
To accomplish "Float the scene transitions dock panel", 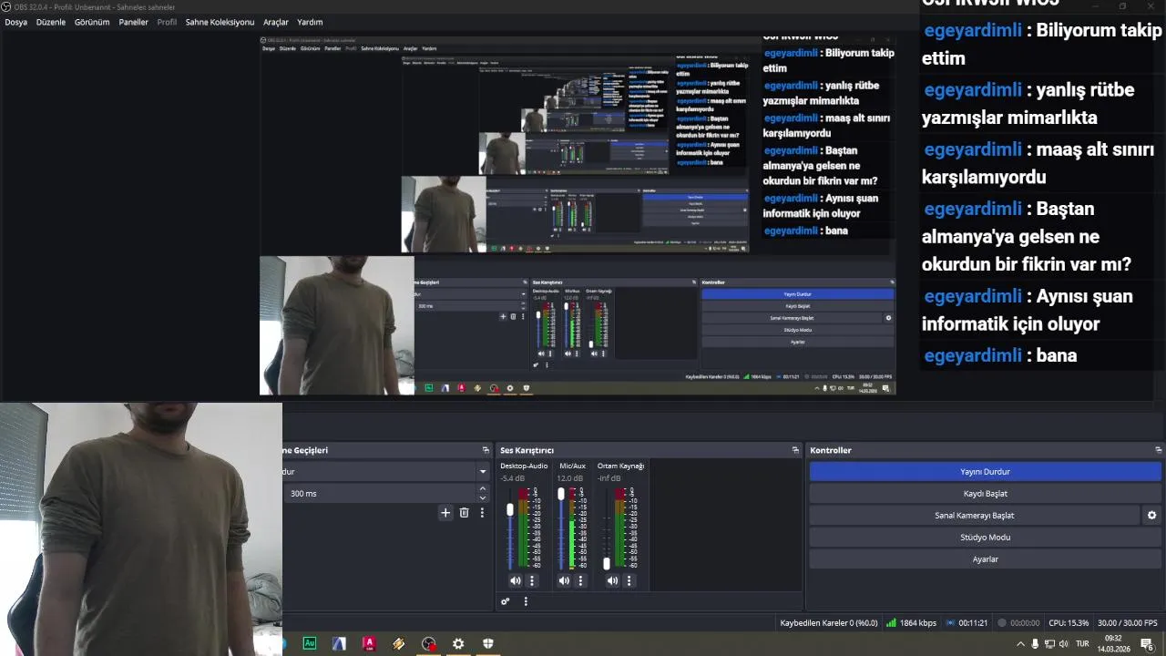I will [486, 450].
